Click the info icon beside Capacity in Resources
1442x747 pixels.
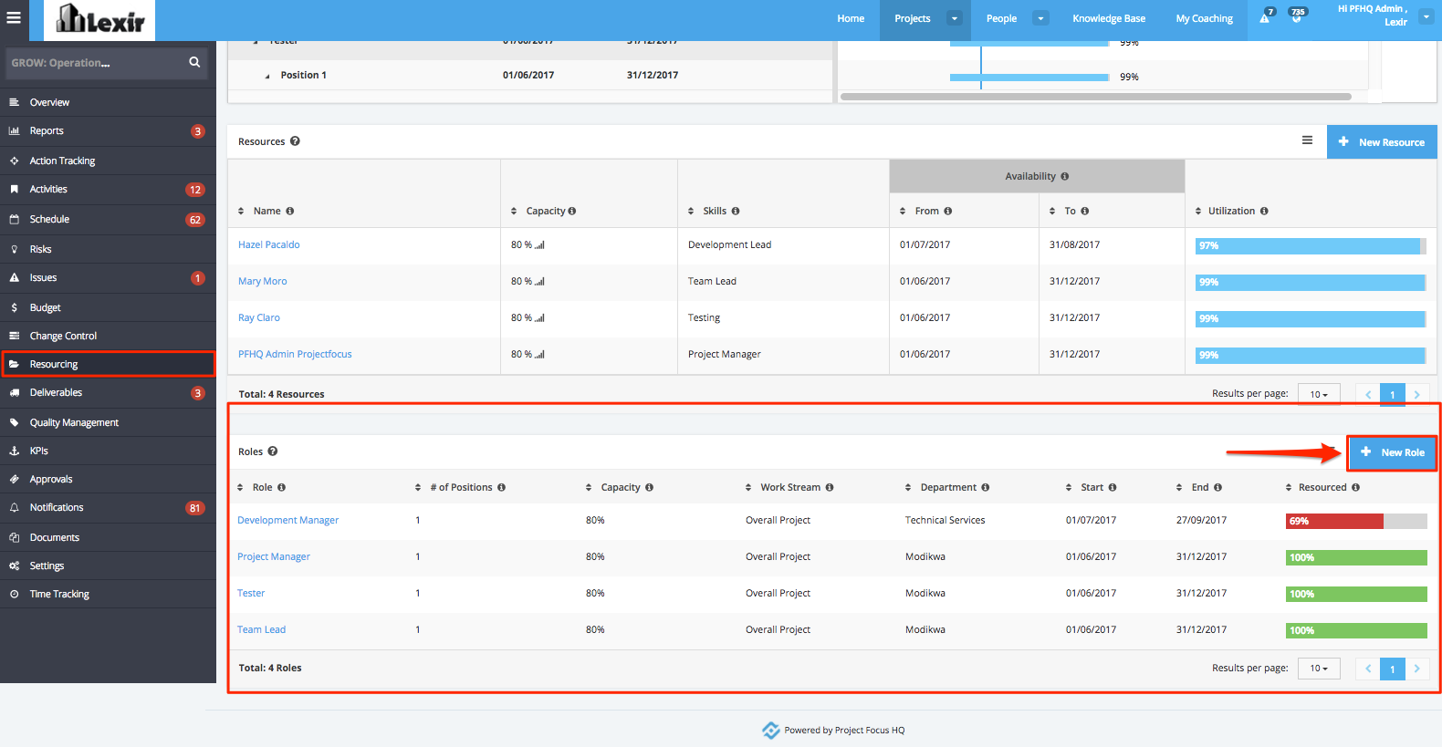coord(572,211)
